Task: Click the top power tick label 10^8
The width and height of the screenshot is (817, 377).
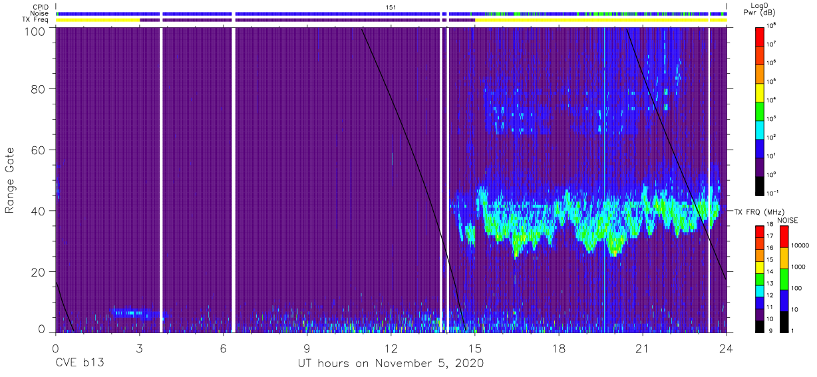Action: 772,25
